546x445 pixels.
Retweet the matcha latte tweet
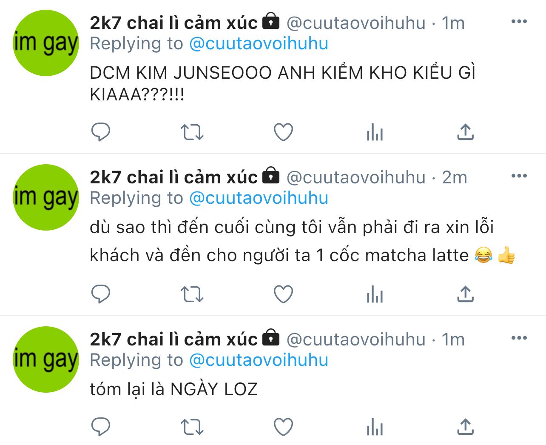click(x=192, y=294)
